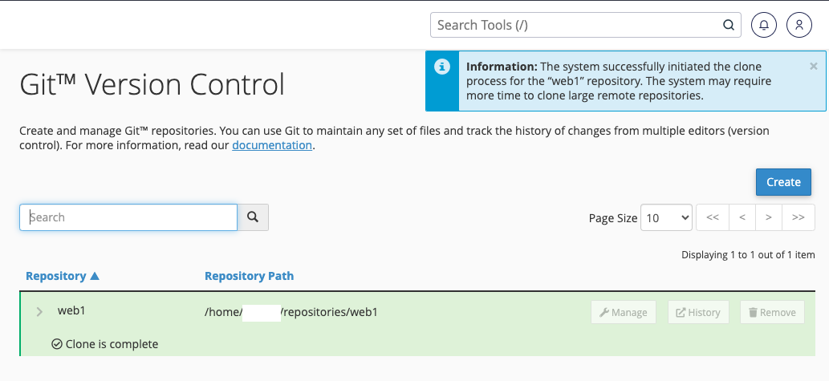829x381 pixels.
Task: Open the documentation link
Action: (x=272, y=145)
